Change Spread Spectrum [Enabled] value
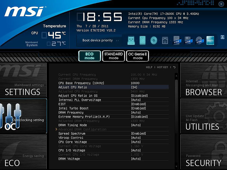 [x=138, y=133]
